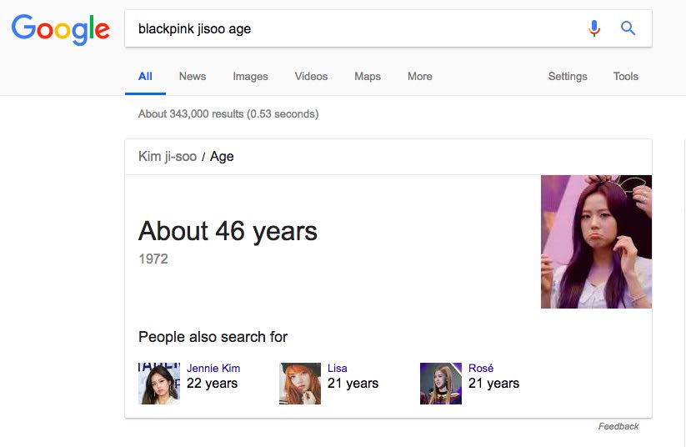Start voice search with the microphone icon
686x447 pixels.
click(x=593, y=28)
